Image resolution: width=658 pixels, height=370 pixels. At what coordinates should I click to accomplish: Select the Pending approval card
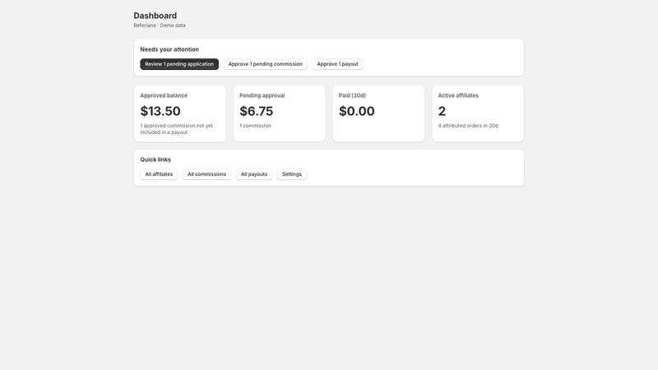tap(279, 113)
